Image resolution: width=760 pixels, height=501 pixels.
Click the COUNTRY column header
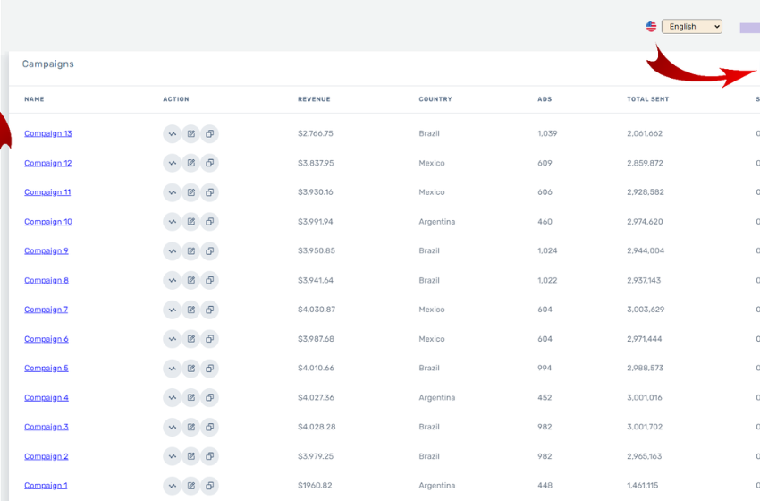tap(435, 99)
